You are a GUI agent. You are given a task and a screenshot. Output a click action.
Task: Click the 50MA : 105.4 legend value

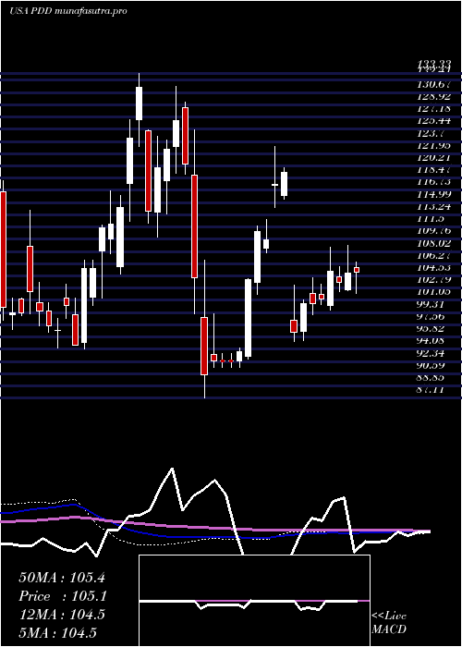point(62,578)
